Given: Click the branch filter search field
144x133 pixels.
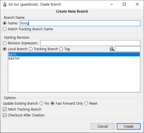Looking at the screenshot, I should 128,49.
